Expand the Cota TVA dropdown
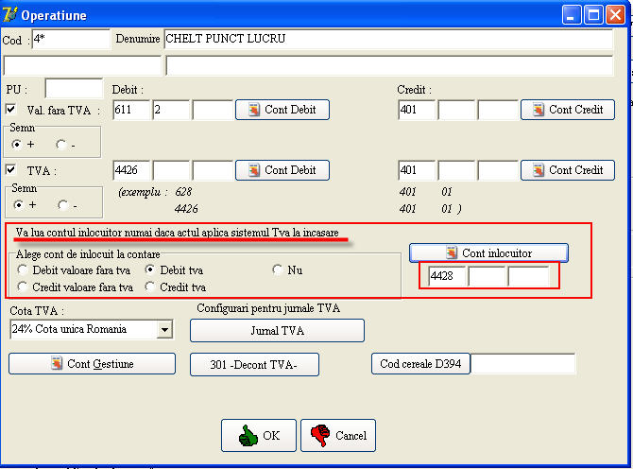This screenshot has width=633, height=469. coord(164,330)
